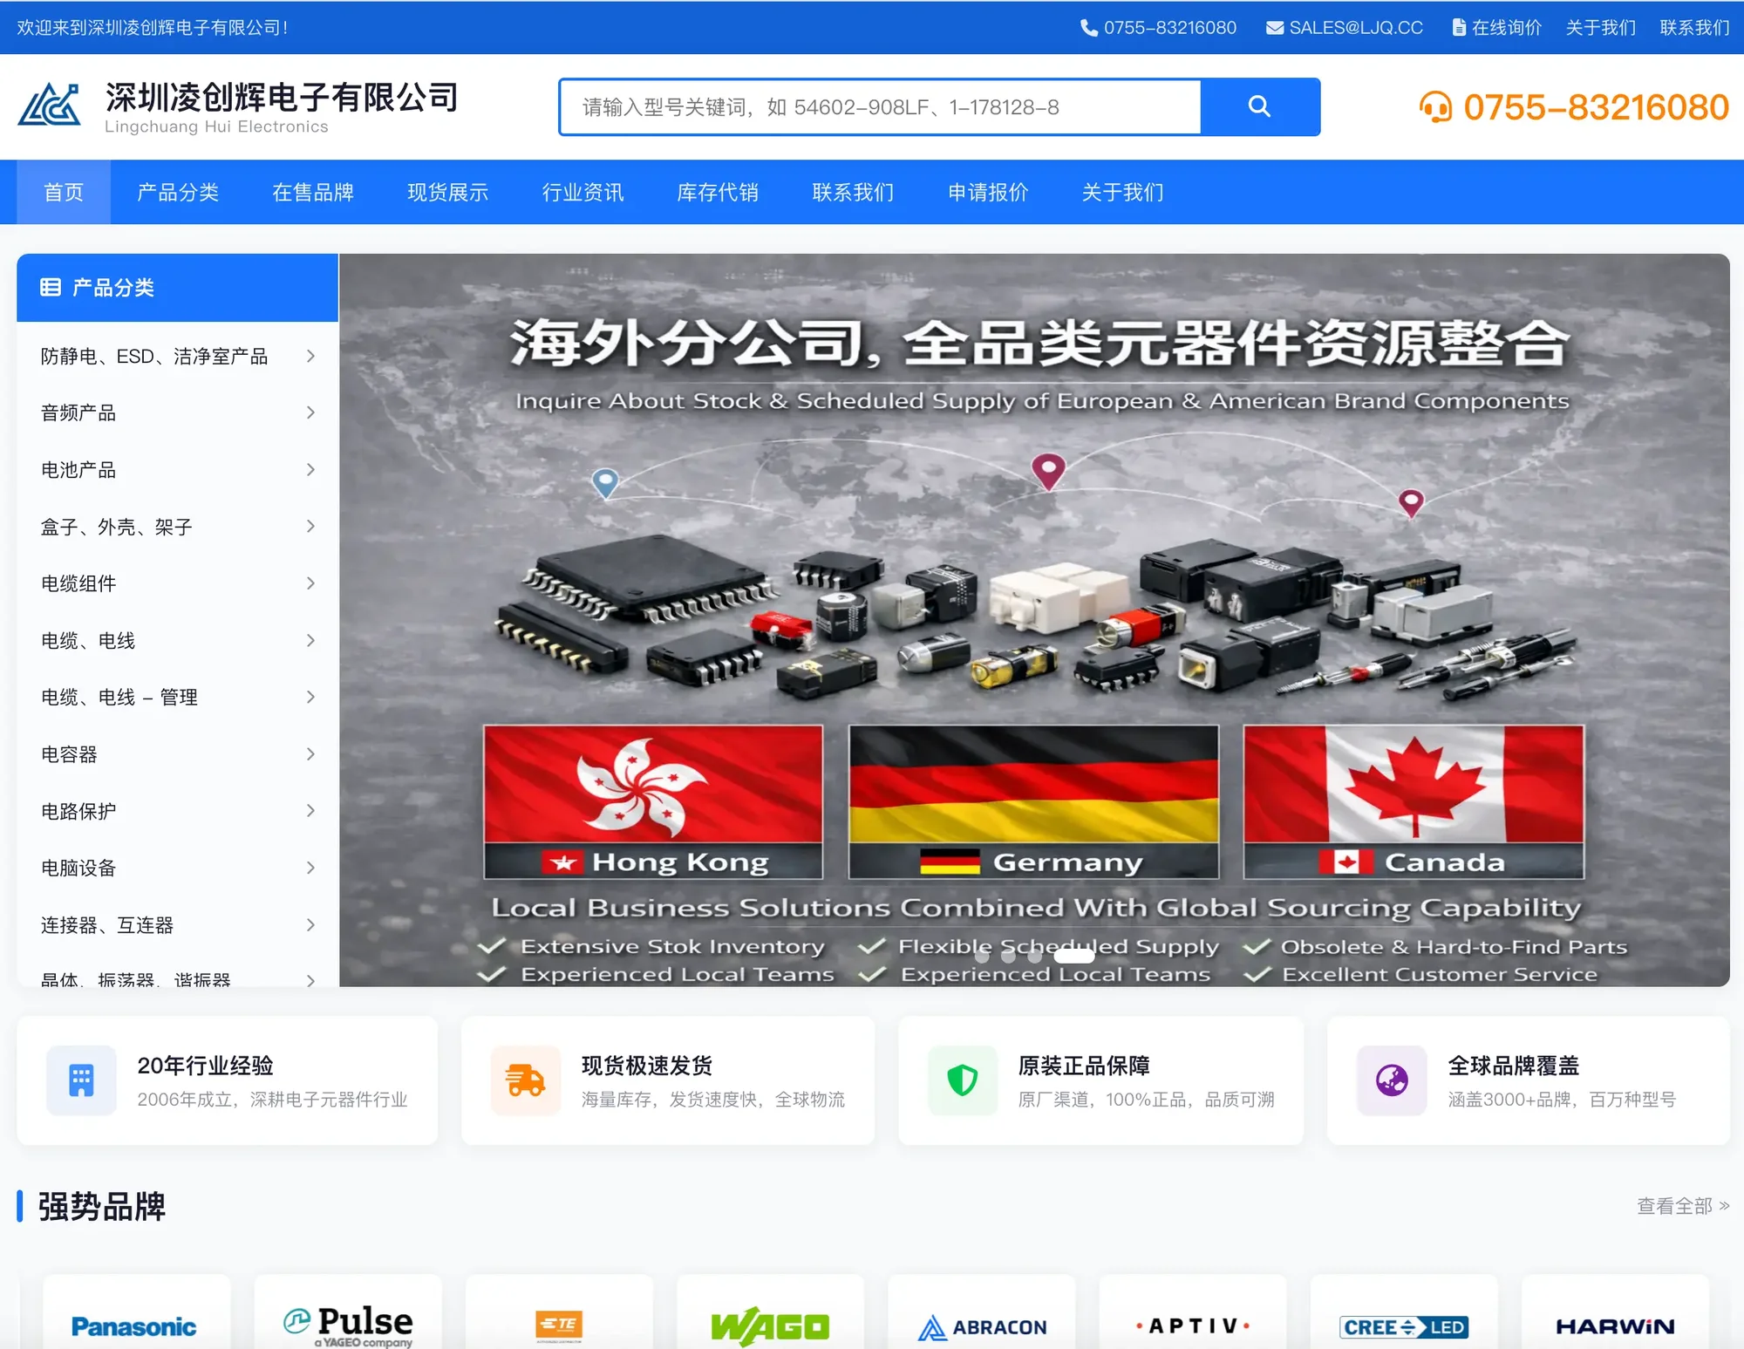Click the orange headset hotline icon
Image resolution: width=1744 pixels, height=1349 pixels.
point(1435,107)
